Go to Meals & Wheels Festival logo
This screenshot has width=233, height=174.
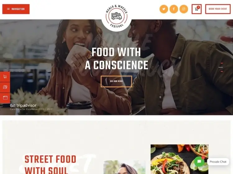116,16
